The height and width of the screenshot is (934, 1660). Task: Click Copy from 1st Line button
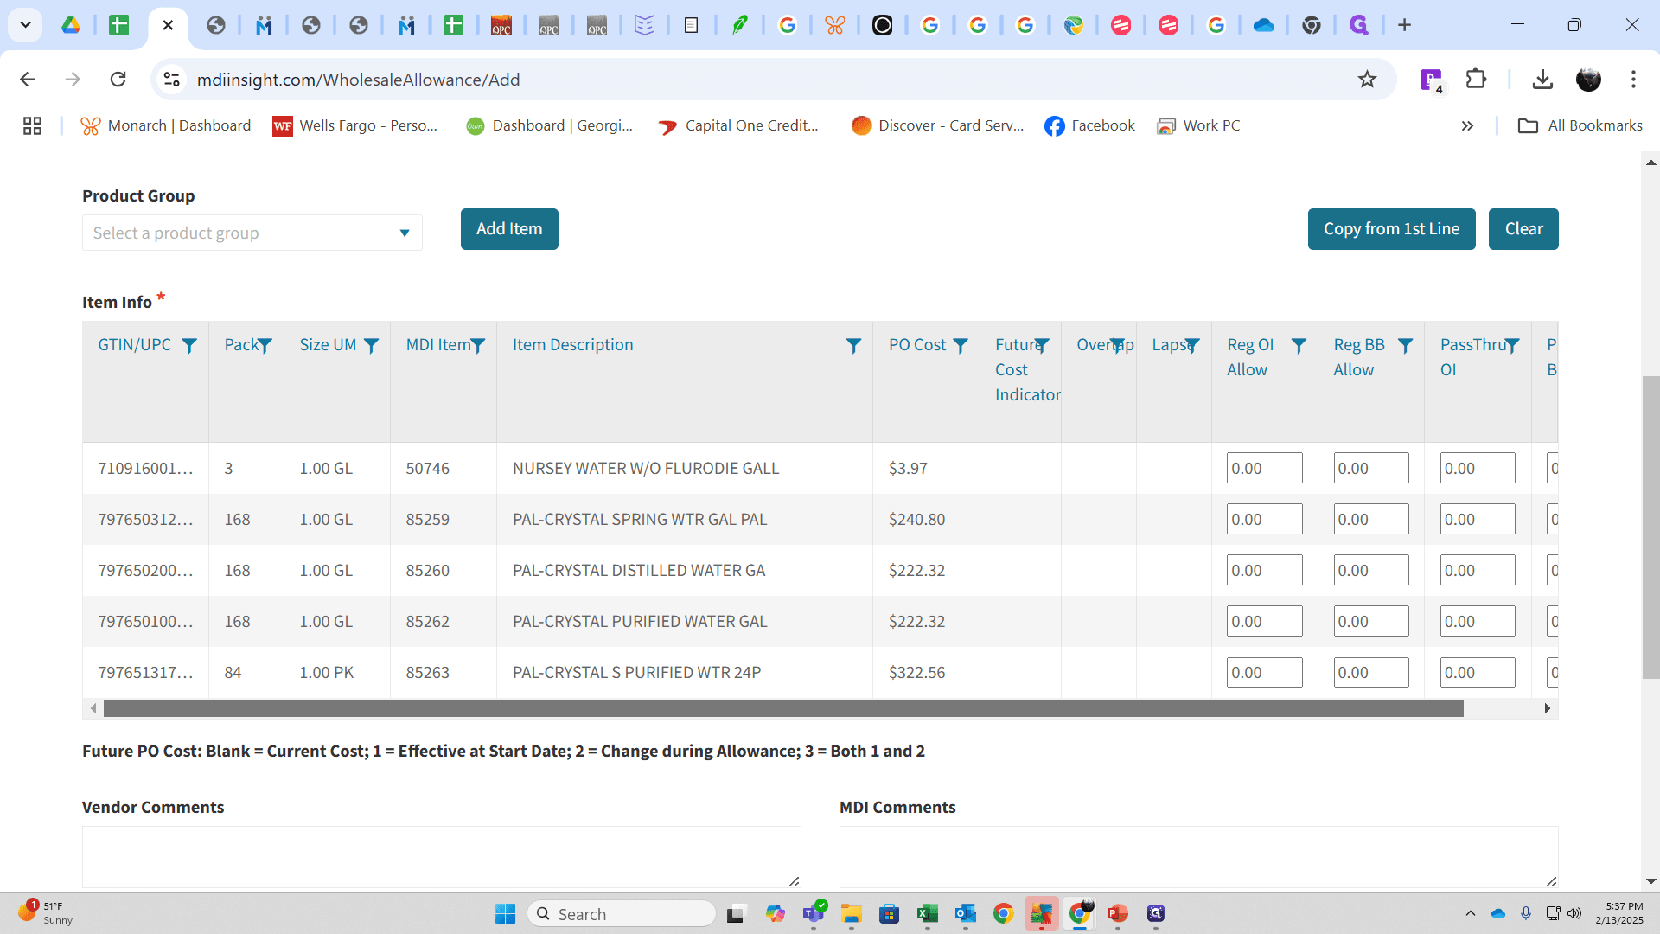1391,229
